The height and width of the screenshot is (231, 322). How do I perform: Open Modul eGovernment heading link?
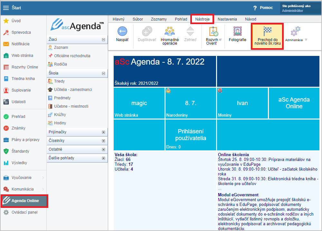(x=238, y=195)
